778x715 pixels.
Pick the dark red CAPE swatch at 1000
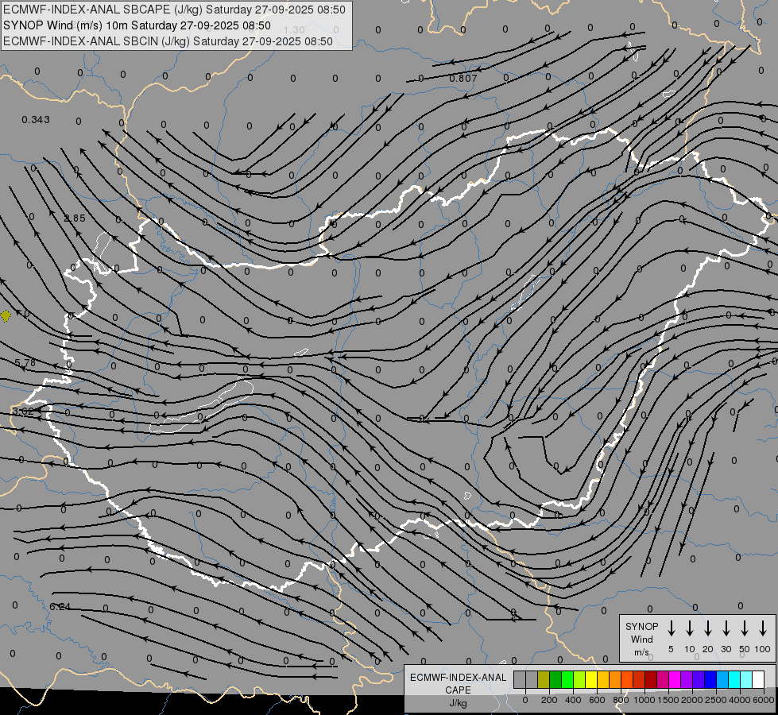651,679
